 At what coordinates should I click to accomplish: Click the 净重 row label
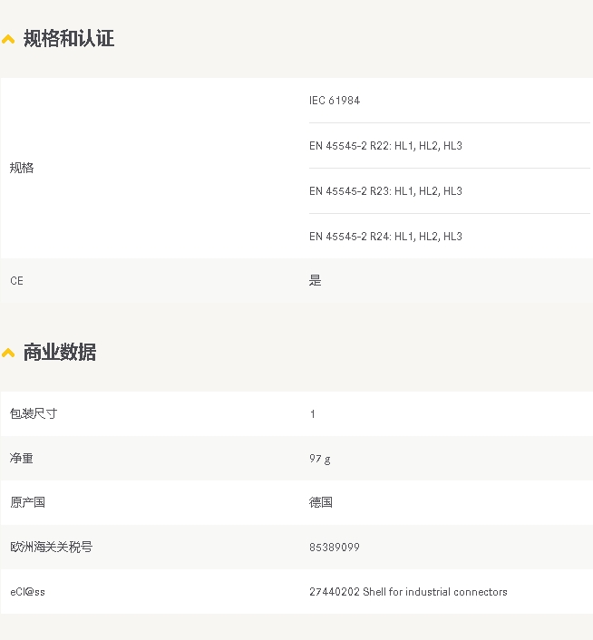coord(22,459)
